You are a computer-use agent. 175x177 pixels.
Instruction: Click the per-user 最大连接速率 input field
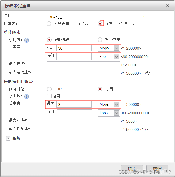pos(83,129)
